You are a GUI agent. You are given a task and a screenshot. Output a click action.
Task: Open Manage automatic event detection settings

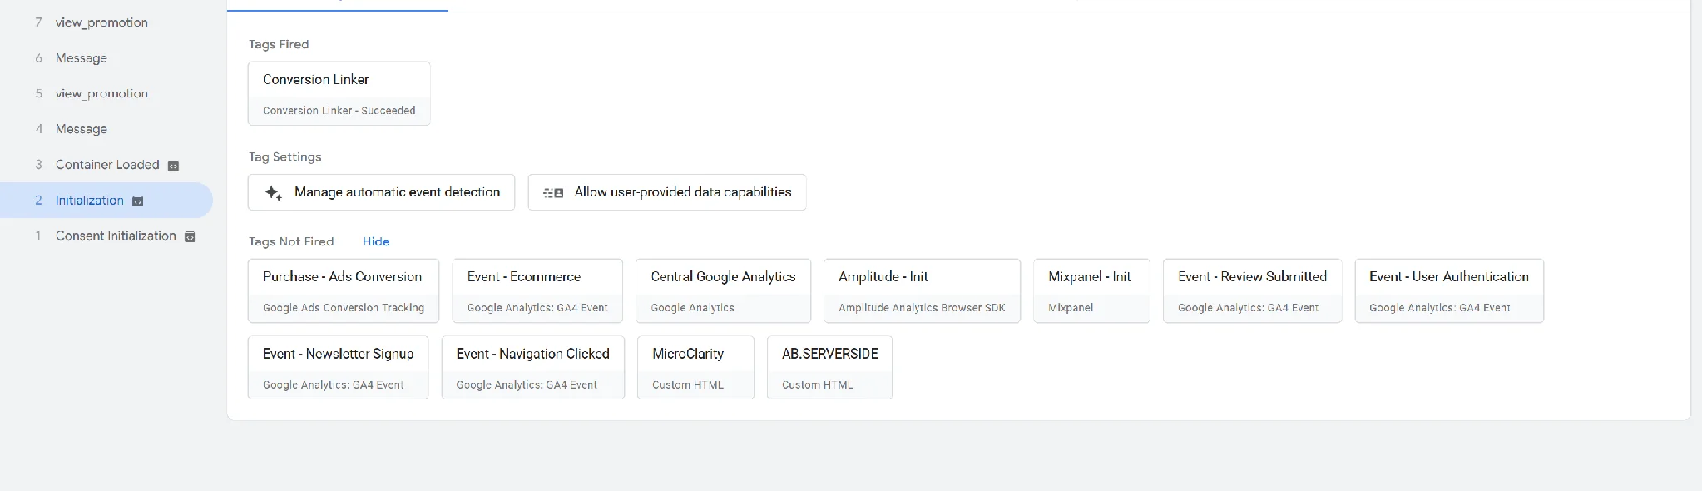click(x=381, y=192)
